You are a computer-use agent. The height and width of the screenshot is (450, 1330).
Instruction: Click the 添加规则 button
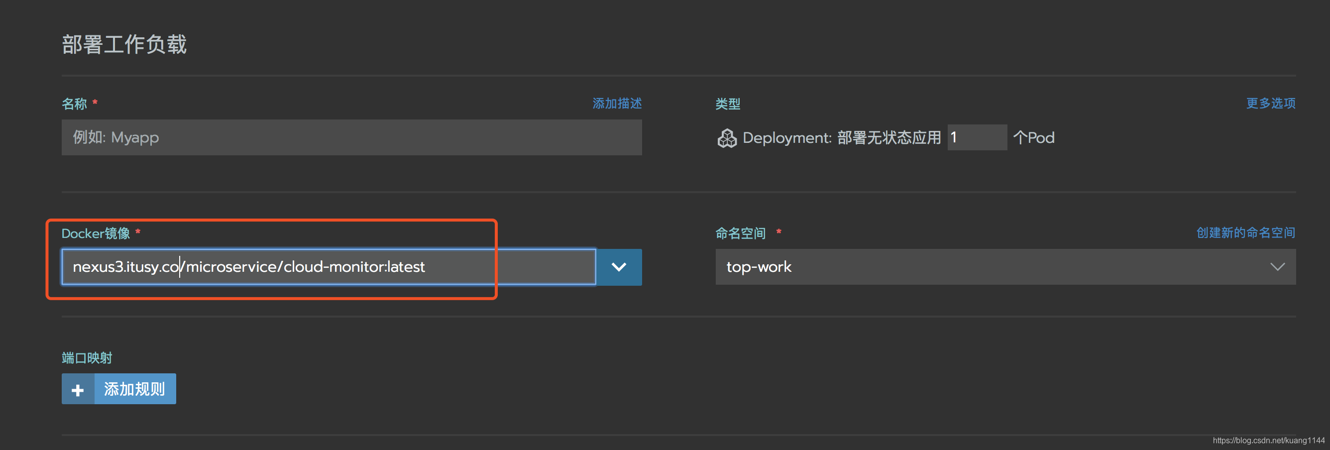pos(119,389)
